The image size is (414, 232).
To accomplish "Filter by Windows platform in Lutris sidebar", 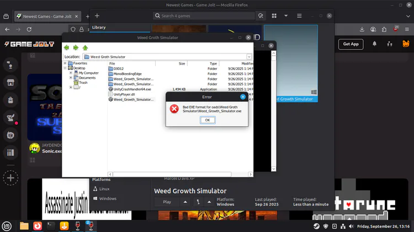I will pos(105,198).
